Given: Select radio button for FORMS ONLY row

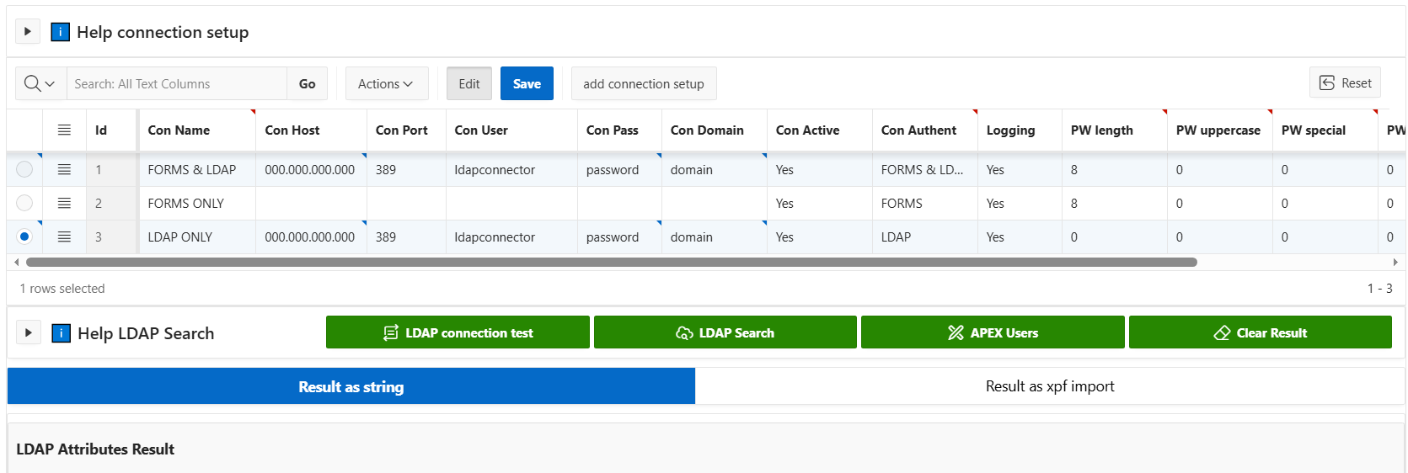Looking at the screenshot, I should coord(24,203).
